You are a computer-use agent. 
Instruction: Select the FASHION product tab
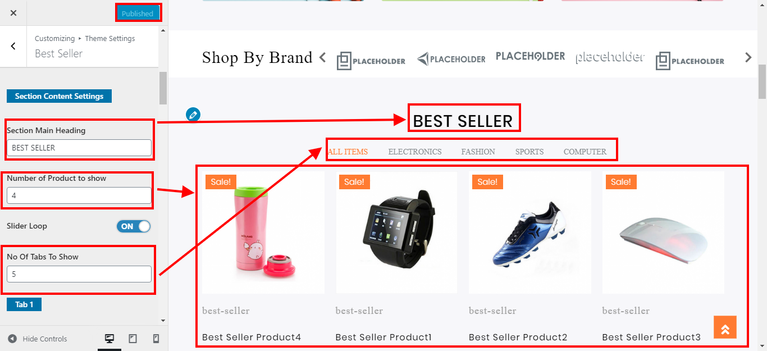point(478,152)
